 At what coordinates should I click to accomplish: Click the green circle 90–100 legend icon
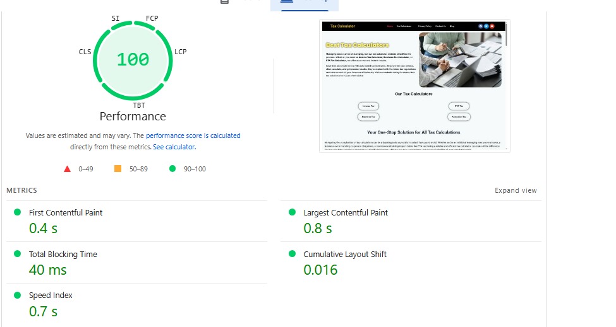(172, 169)
